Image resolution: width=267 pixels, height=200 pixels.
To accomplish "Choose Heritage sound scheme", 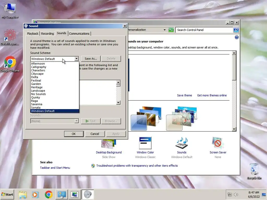I will point(55,87).
